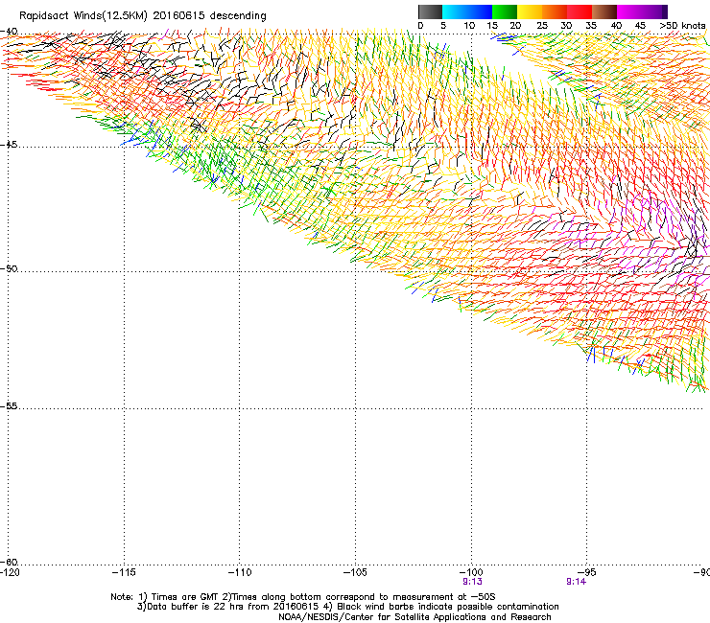This screenshot has width=710, height=623.
Task: Click the cyan-blue 5-15 knots color band
Action: pyautogui.click(x=467, y=12)
